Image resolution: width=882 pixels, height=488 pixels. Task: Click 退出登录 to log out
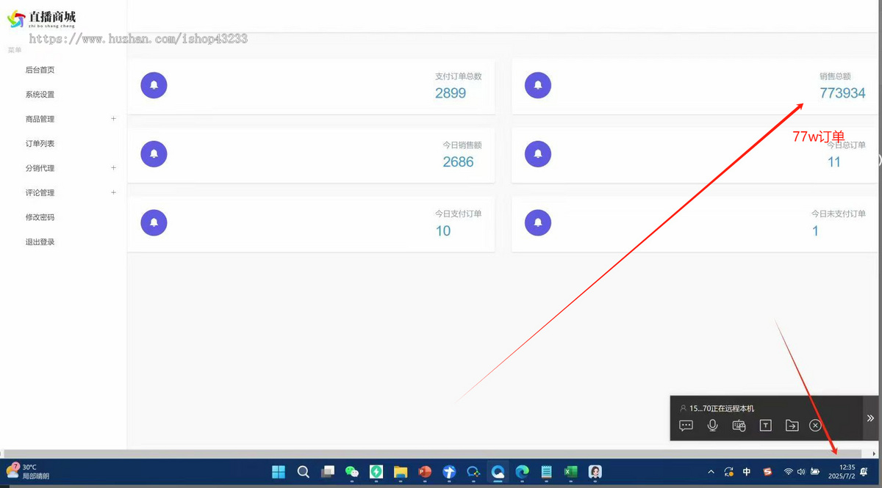coord(40,242)
